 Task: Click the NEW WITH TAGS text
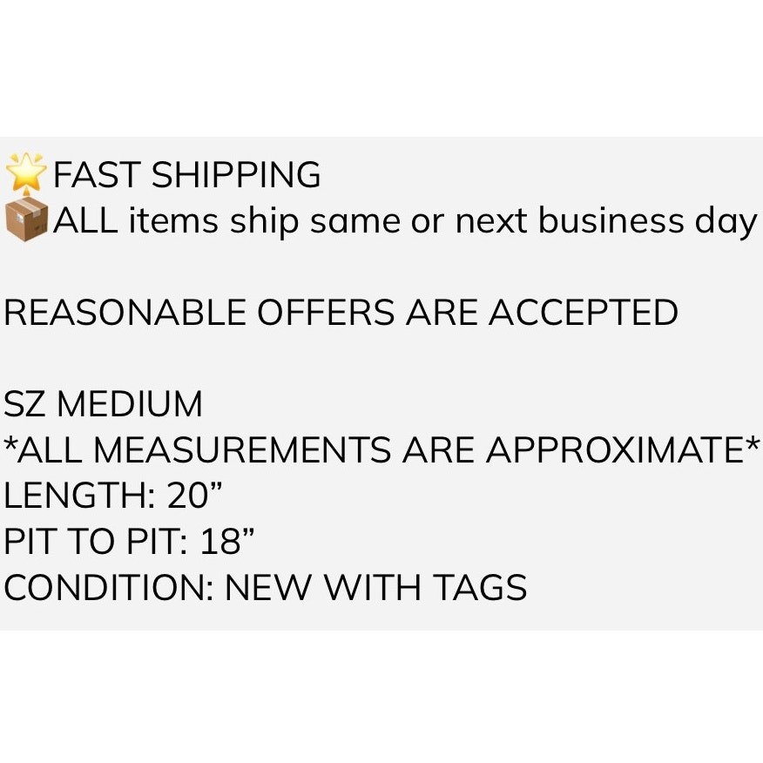(375, 588)
